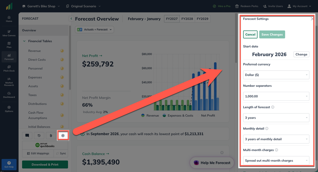Open Market Research in sidebar
The height and width of the screenshot is (172, 318).
(x=9, y=82)
